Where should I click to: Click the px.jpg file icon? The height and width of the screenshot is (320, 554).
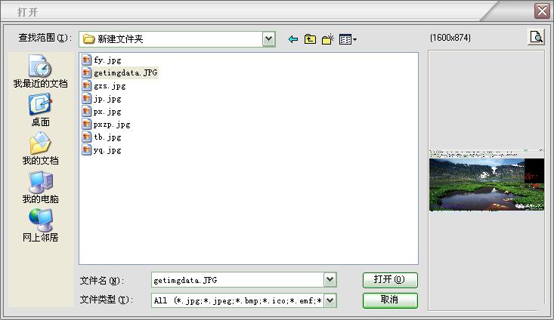click(x=87, y=111)
